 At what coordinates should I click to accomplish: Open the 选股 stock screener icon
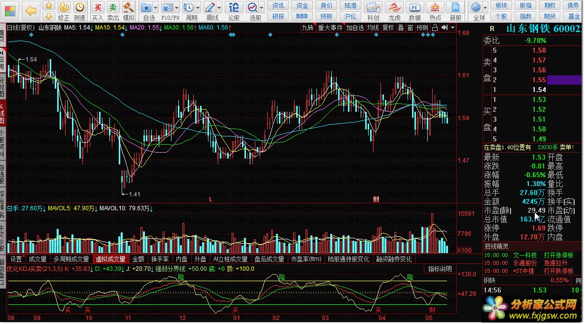coord(253,11)
